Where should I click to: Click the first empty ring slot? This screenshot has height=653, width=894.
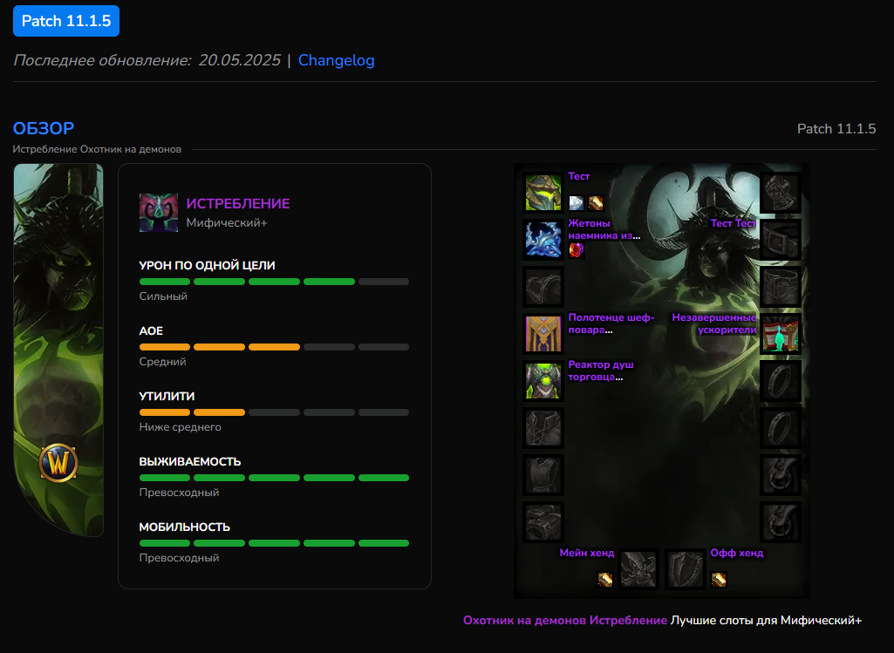(x=781, y=381)
